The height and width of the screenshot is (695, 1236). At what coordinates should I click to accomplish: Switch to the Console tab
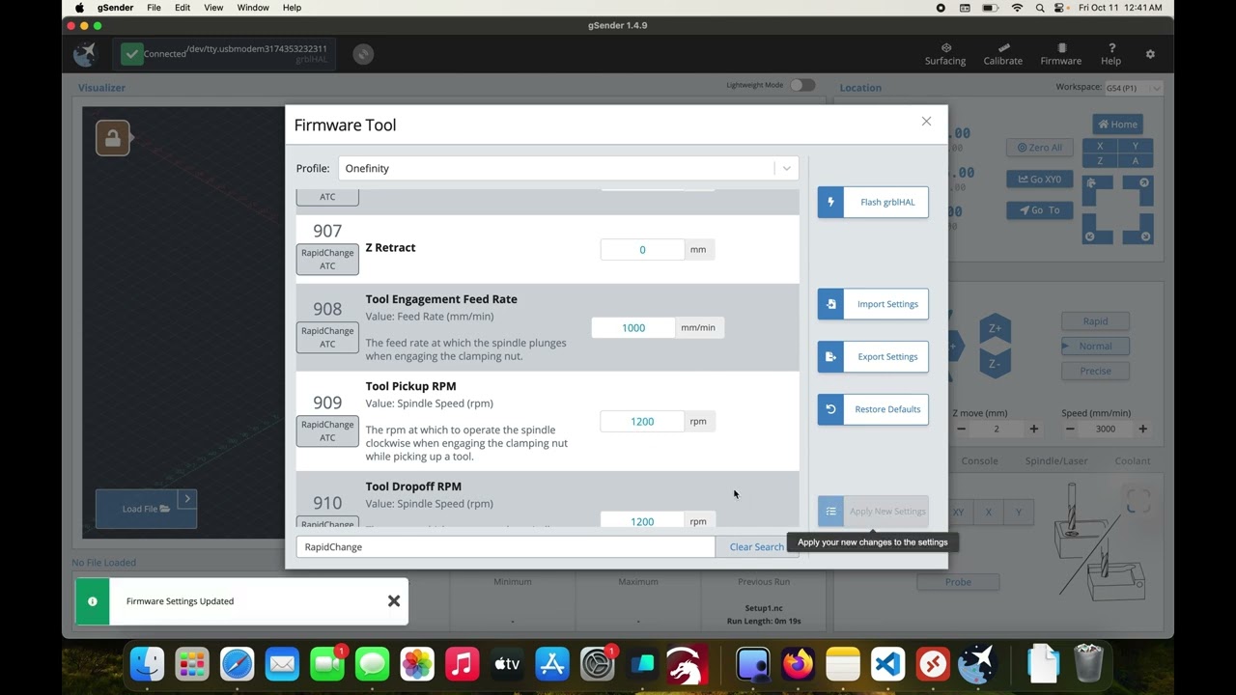point(979,461)
